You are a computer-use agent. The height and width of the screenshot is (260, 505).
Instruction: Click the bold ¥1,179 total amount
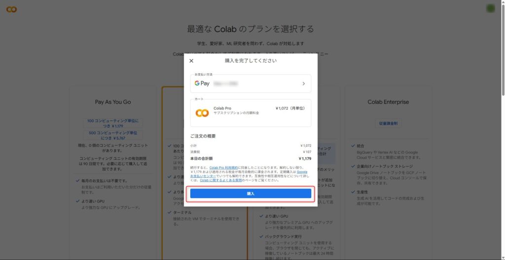pyautogui.click(x=305, y=159)
